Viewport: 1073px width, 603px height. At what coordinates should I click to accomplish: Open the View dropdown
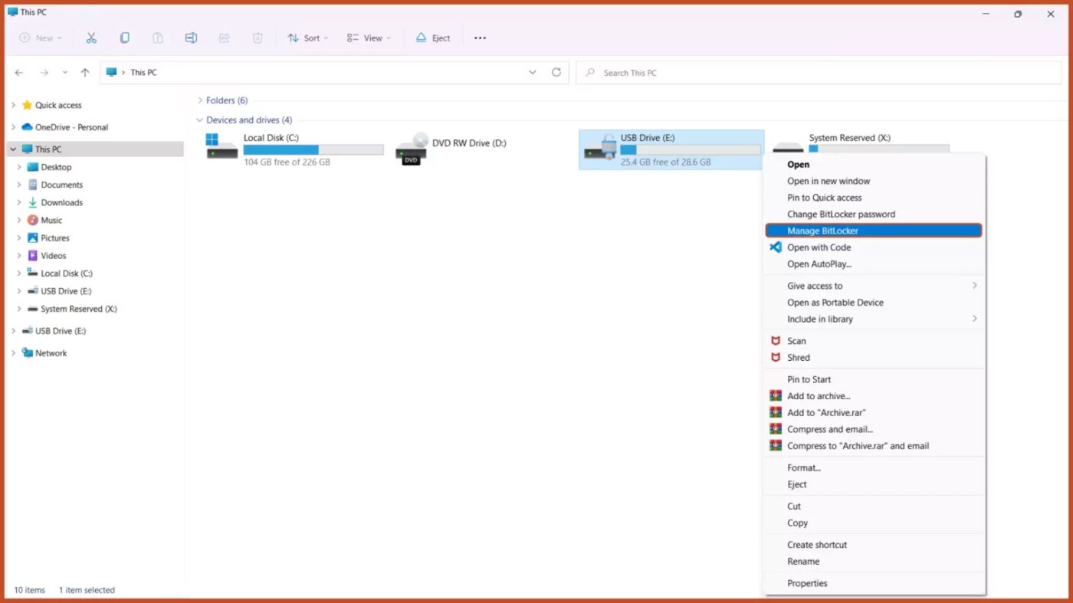point(369,38)
